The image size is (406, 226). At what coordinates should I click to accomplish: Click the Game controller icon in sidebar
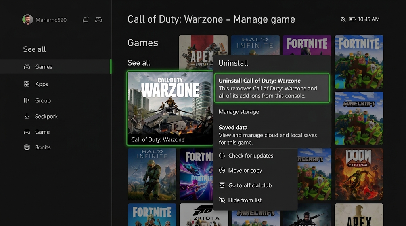coord(27,132)
